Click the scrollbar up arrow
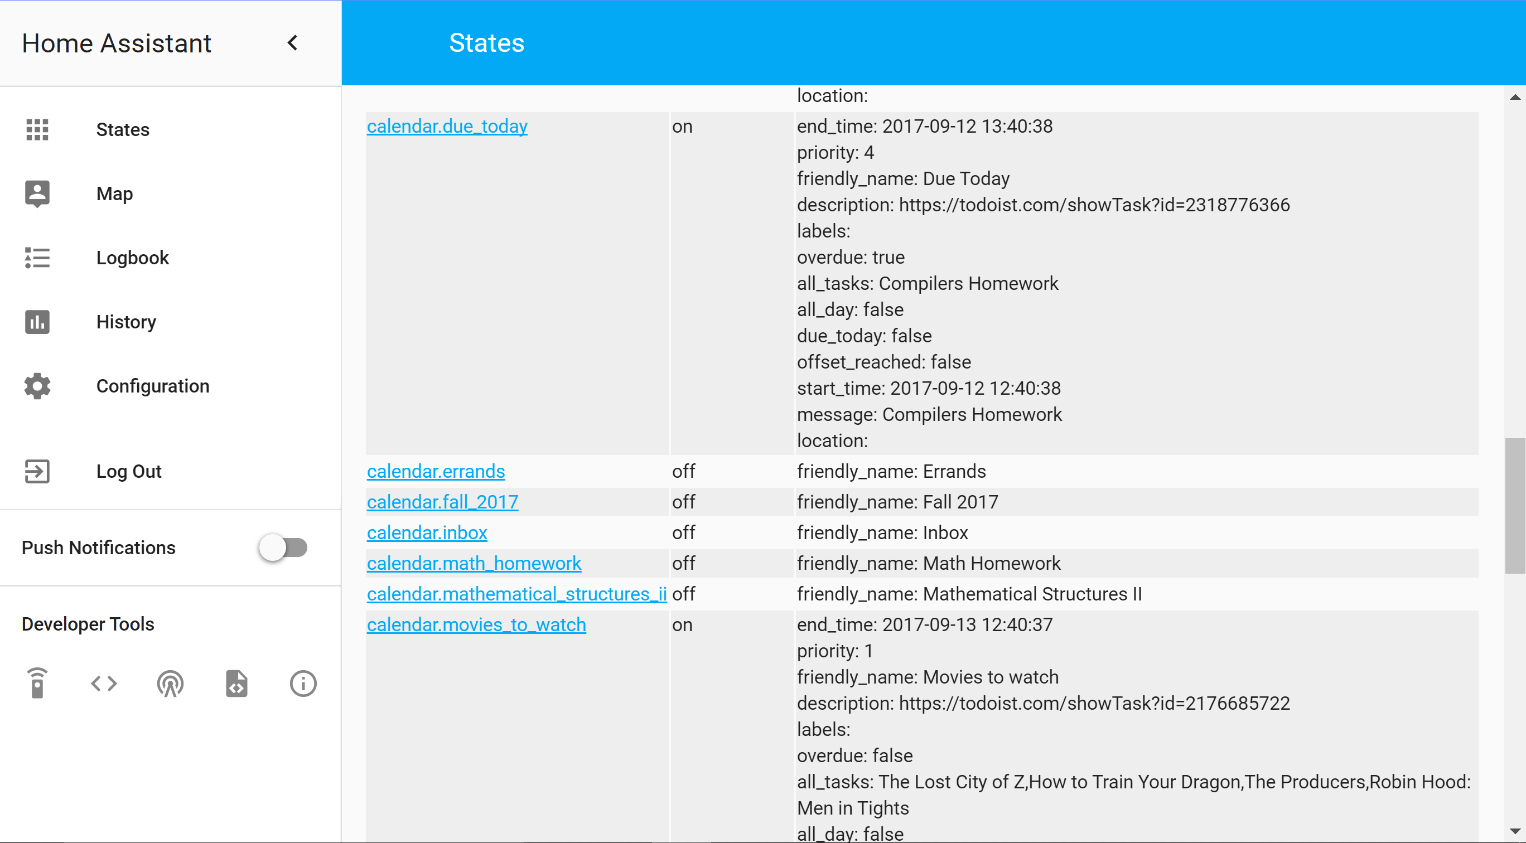1526x843 pixels. (x=1515, y=97)
